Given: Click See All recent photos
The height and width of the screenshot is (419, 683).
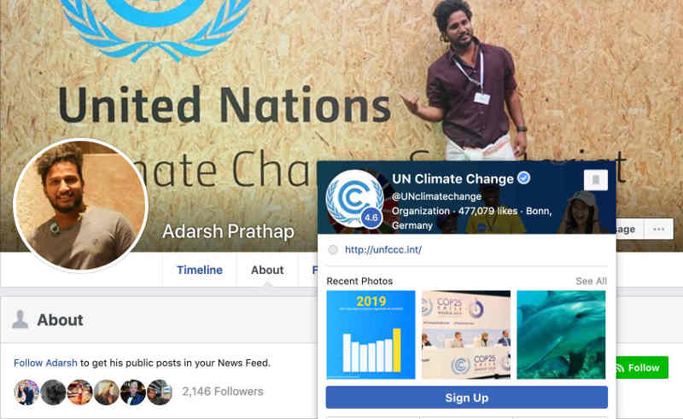Looking at the screenshot, I should [x=591, y=281].
